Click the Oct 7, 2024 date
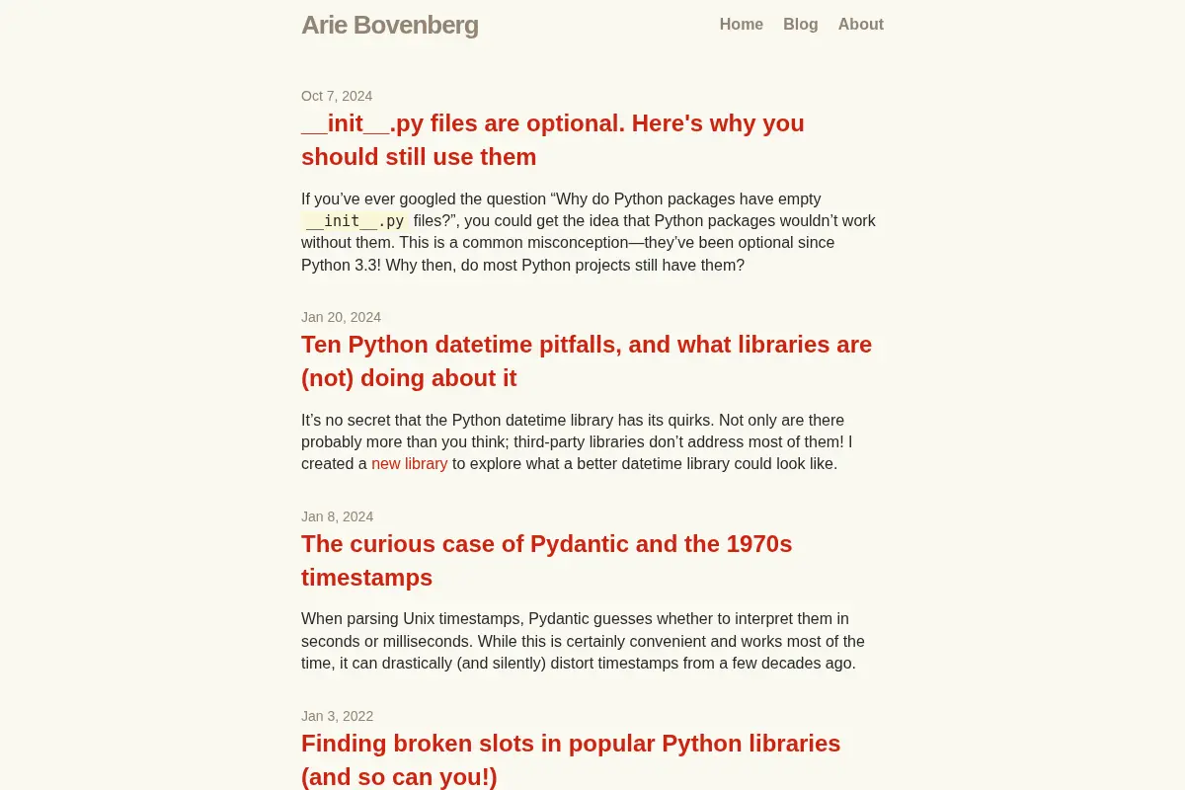The width and height of the screenshot is (1185, 790). point(337,96)
